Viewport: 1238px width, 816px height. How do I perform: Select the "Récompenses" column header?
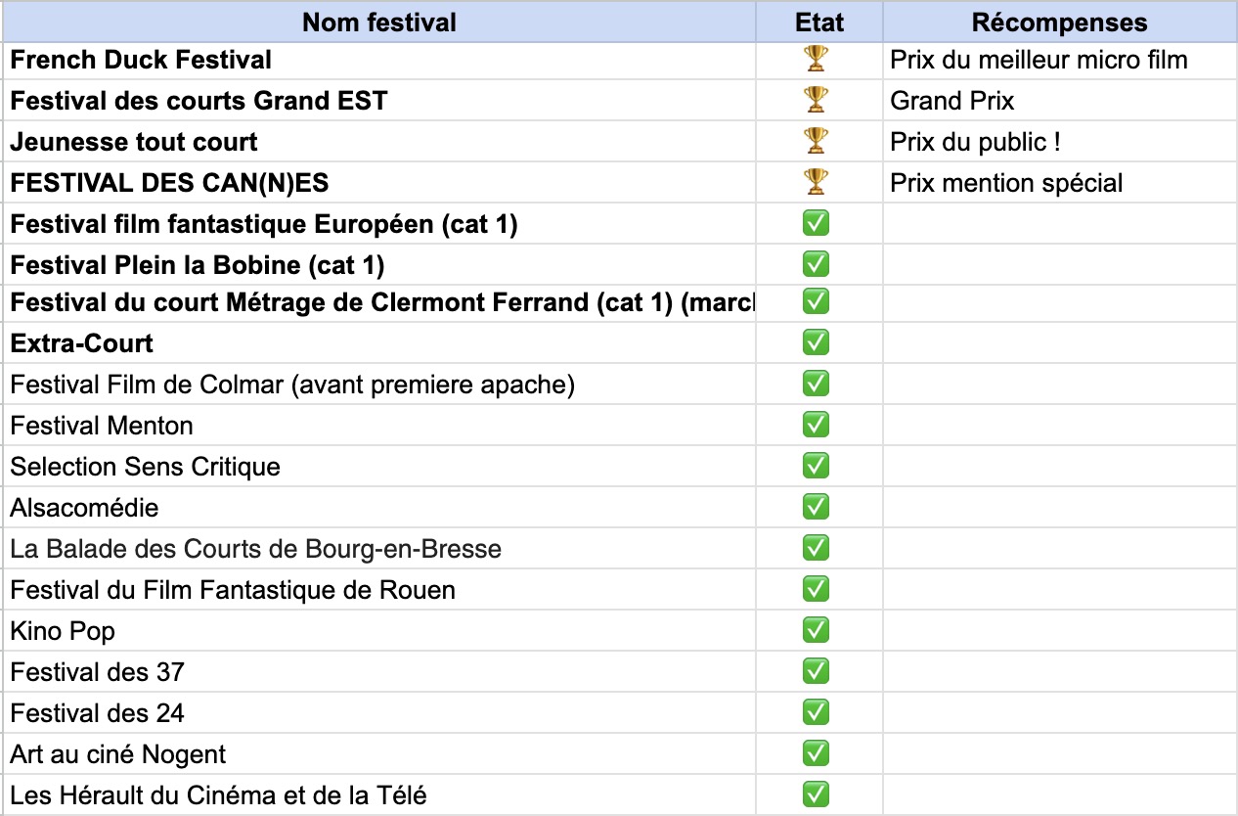coord(1059,22)
